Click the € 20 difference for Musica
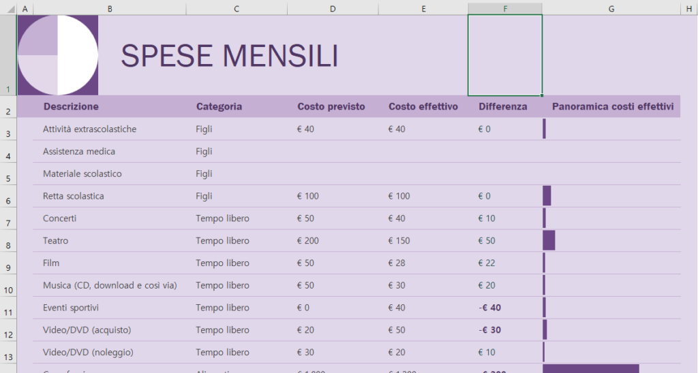Screen dimensions: 698x373 (x=487, y=285)
